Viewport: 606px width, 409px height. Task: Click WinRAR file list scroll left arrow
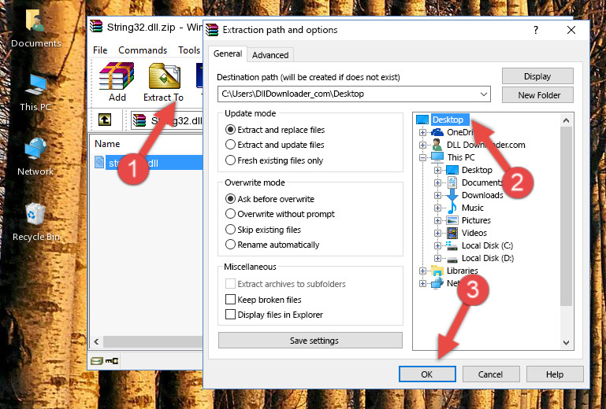point(96,341)
